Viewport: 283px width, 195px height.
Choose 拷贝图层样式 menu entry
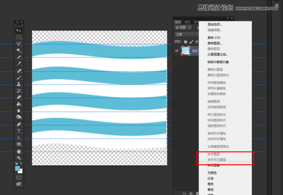coord(217,115)
